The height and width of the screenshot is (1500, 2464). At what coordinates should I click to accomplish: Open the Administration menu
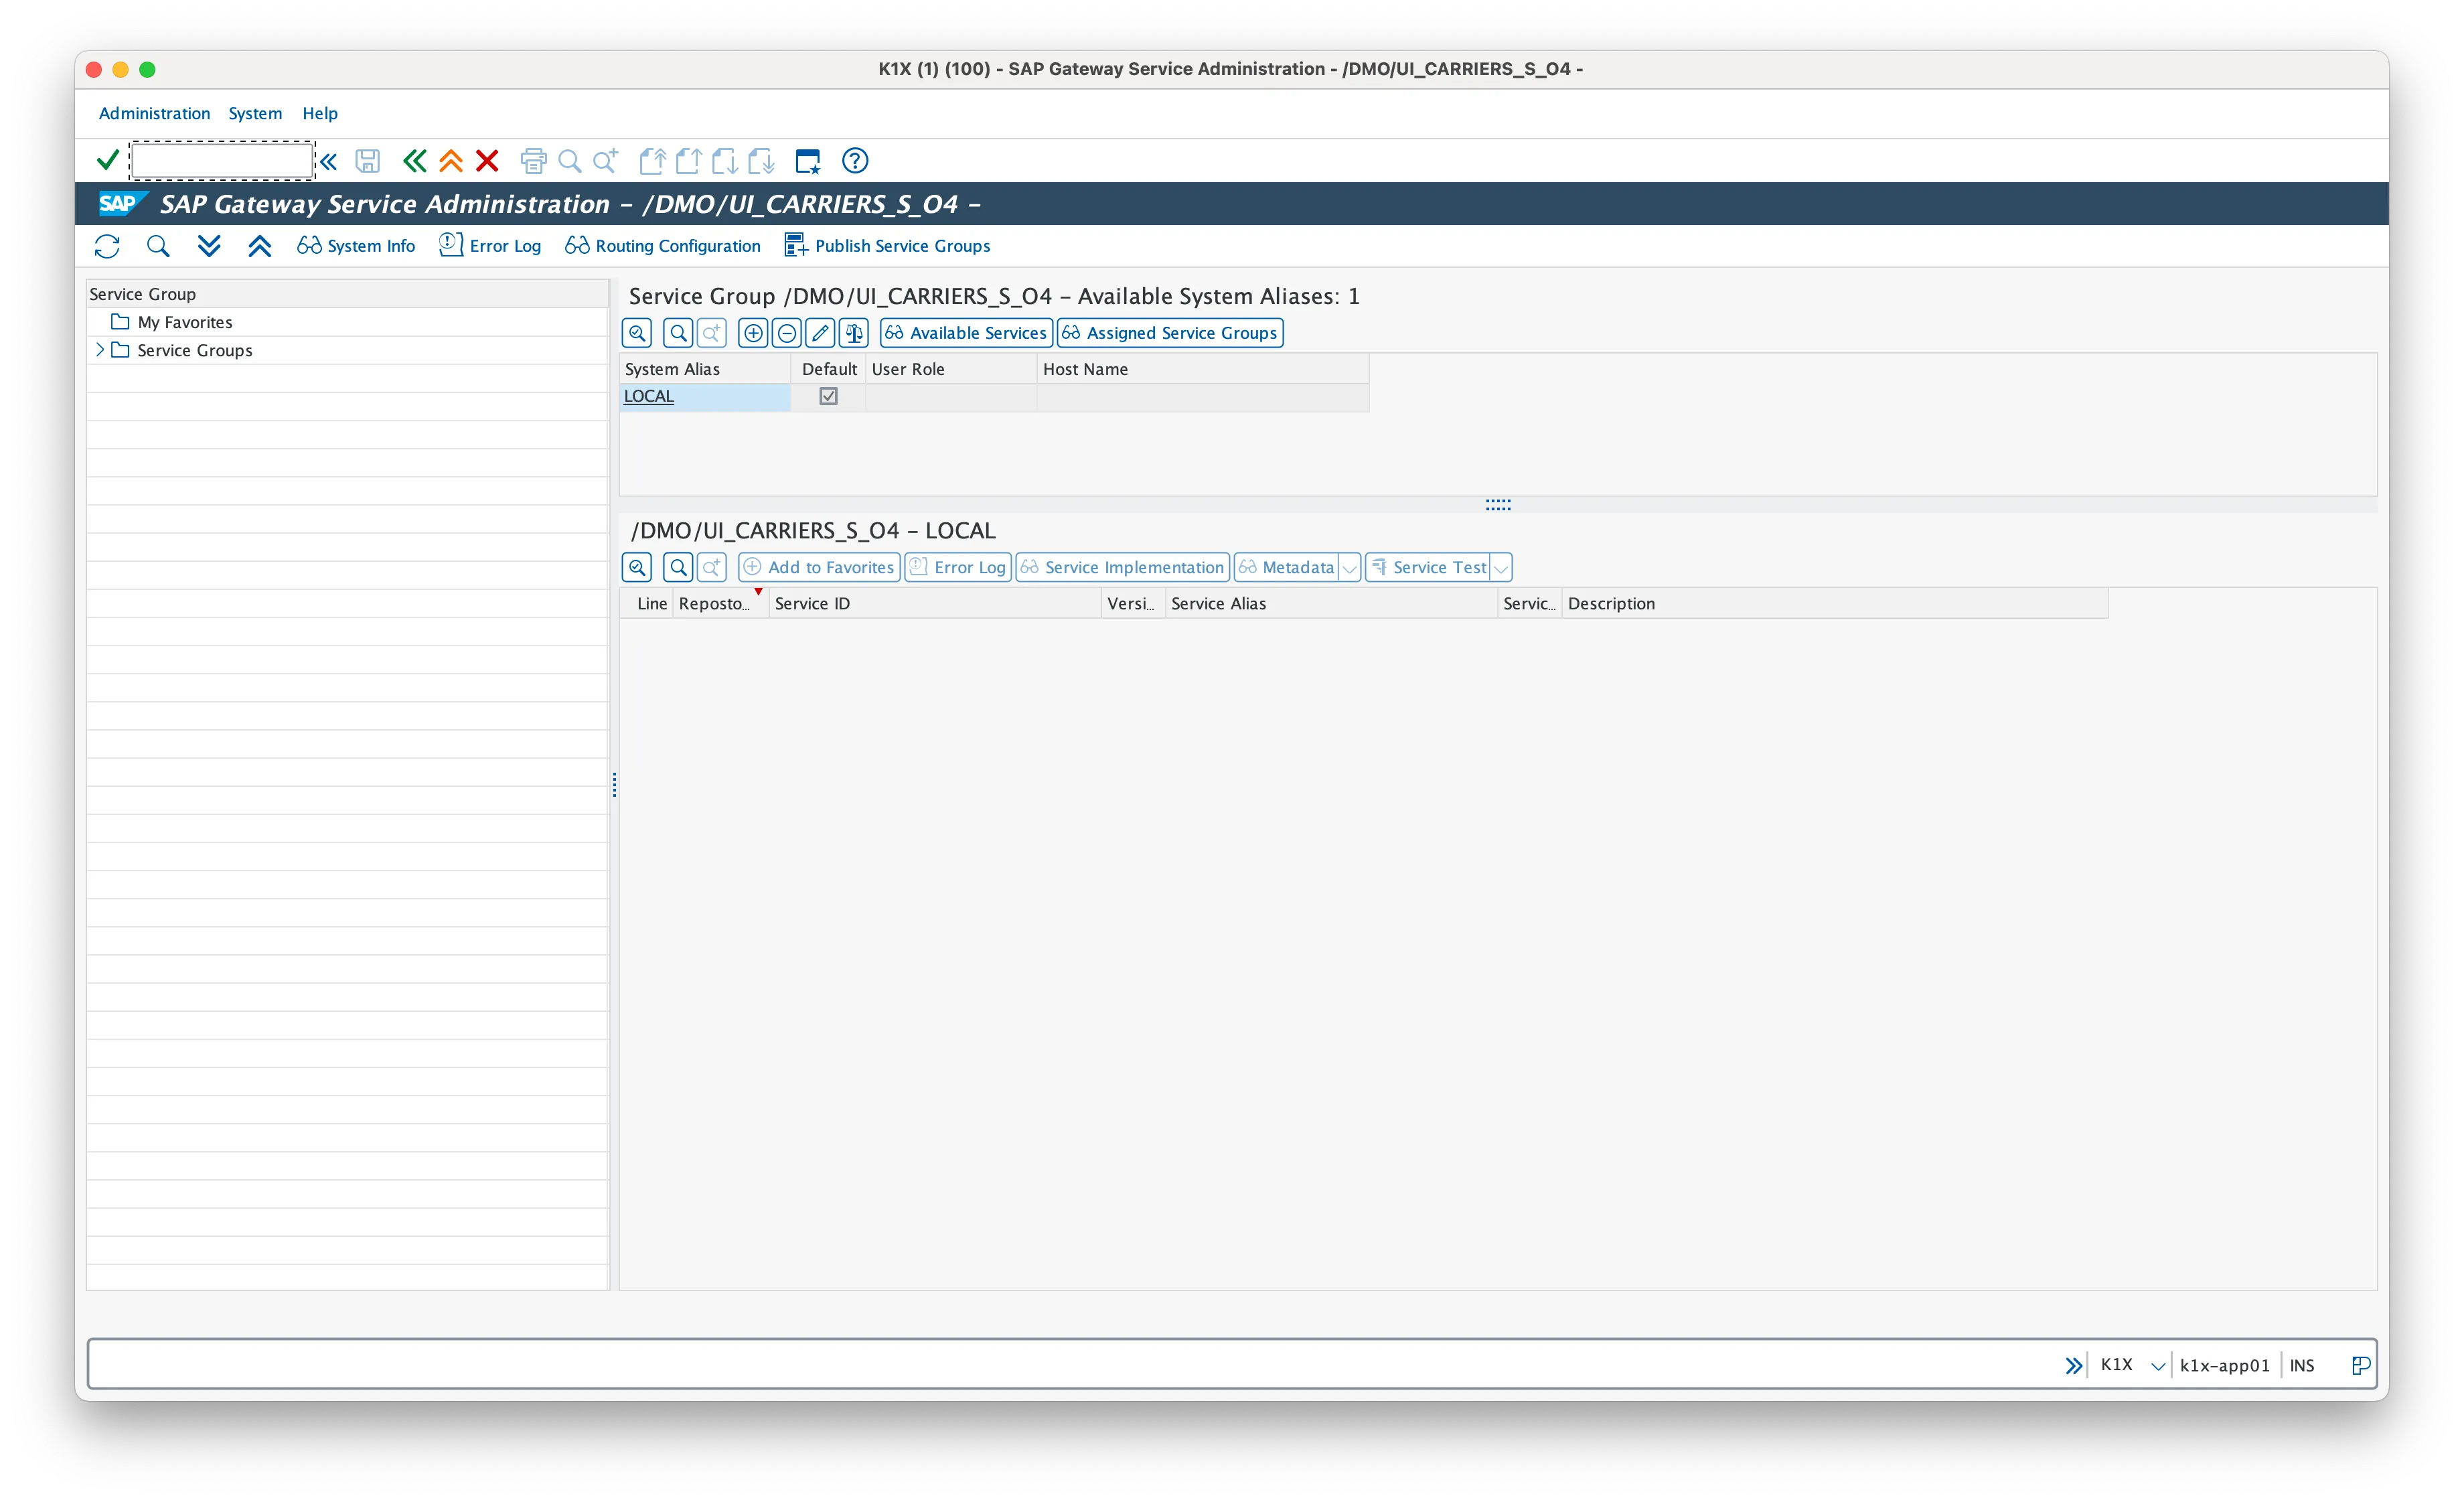pos(154,113)
